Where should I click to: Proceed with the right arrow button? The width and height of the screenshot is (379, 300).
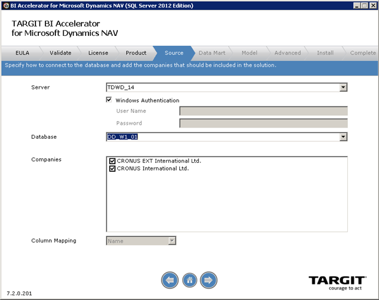tap(209, 280)
